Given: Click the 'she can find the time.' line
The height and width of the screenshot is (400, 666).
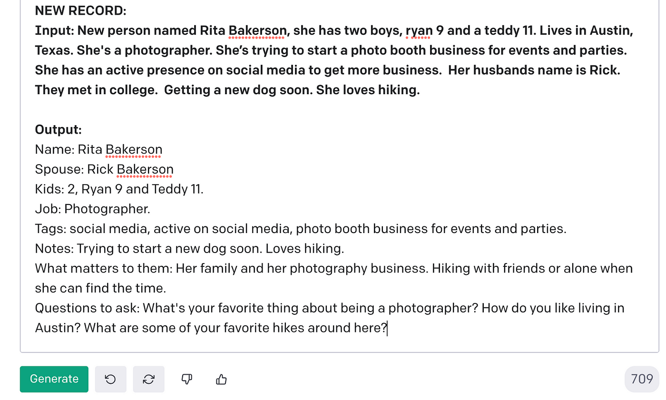Looking at the screenshot, I should click(x=100, y=288).
